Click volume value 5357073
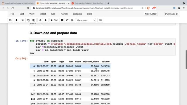 pyautogui.click(x=105, y=76)
